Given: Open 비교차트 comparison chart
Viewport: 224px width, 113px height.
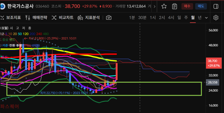Looking at the screenshot, I should (x=63, y=18).
